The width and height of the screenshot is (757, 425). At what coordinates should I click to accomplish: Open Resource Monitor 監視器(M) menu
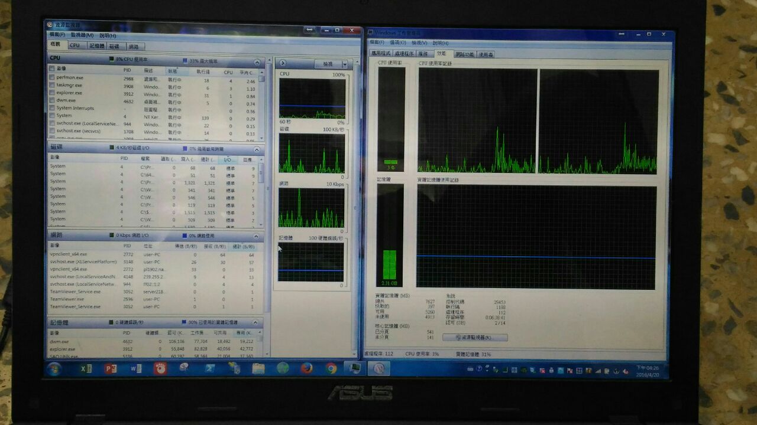(x=82, y=35)
